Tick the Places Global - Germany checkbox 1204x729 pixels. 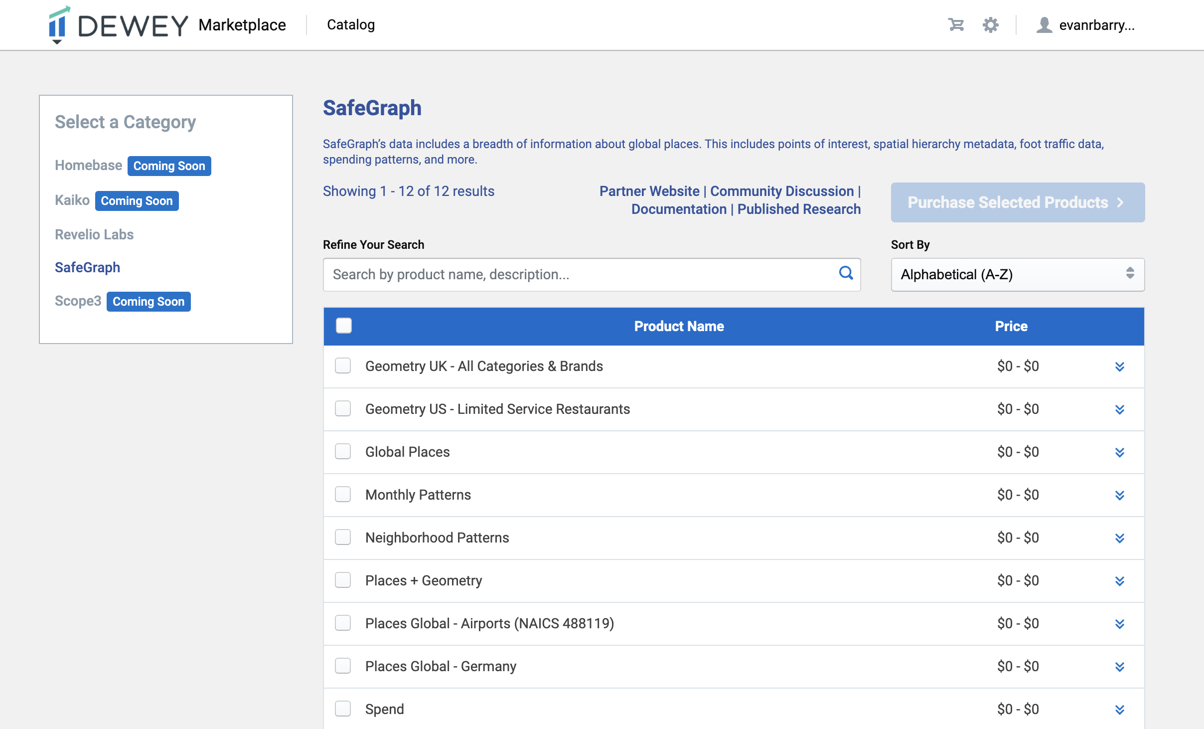click(x=343, y=666)
